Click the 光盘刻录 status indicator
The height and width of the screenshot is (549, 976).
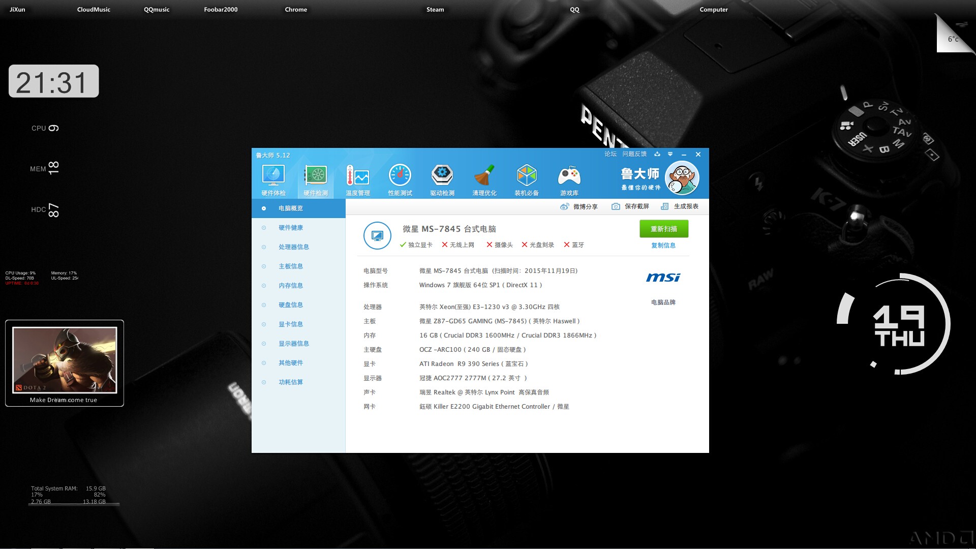coord(538,245)
